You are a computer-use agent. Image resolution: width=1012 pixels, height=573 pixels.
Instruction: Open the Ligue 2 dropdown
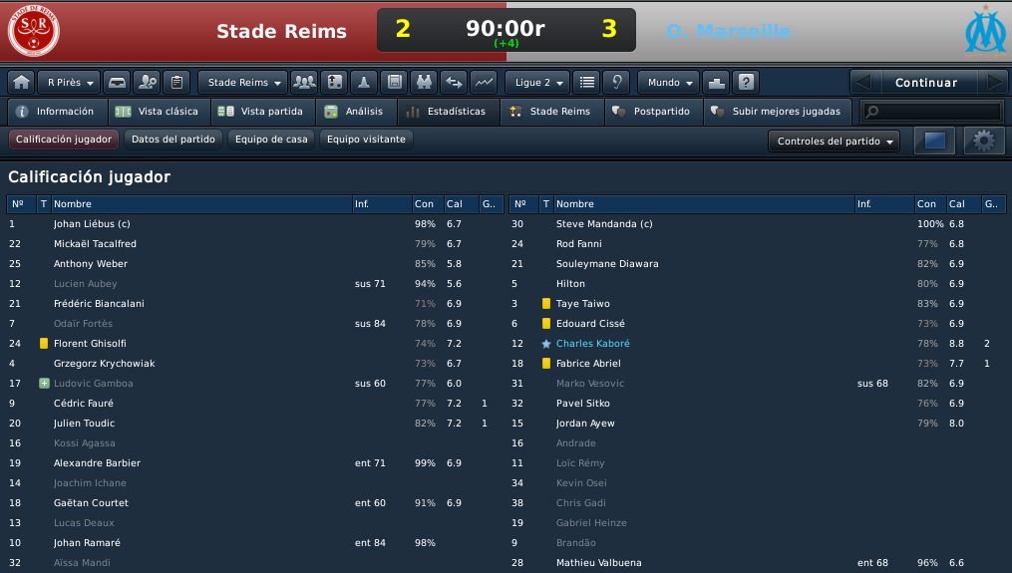(x=537, y=83)
